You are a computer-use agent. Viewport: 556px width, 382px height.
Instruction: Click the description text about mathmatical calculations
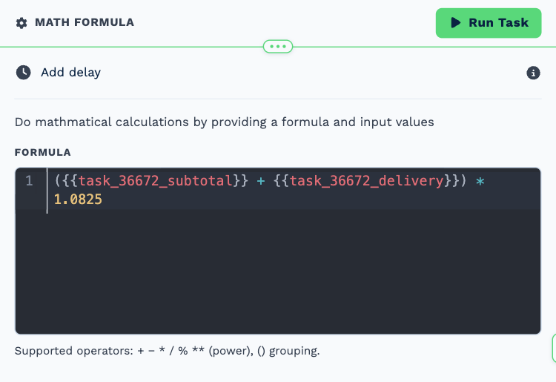[x=224, y=122]
